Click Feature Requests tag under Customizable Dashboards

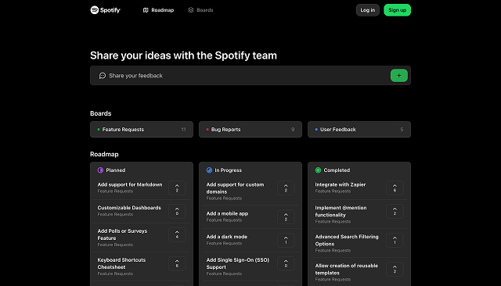(x=115, y=215)
